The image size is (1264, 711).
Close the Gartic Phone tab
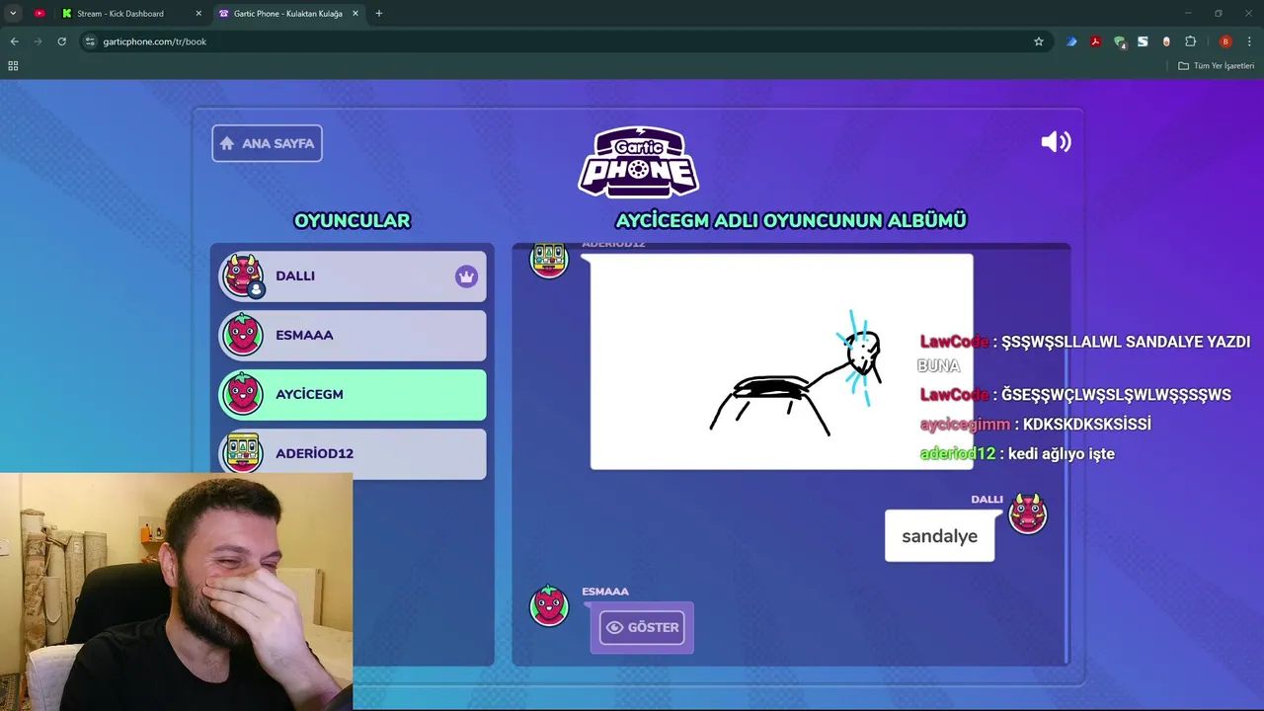point(355,13)
